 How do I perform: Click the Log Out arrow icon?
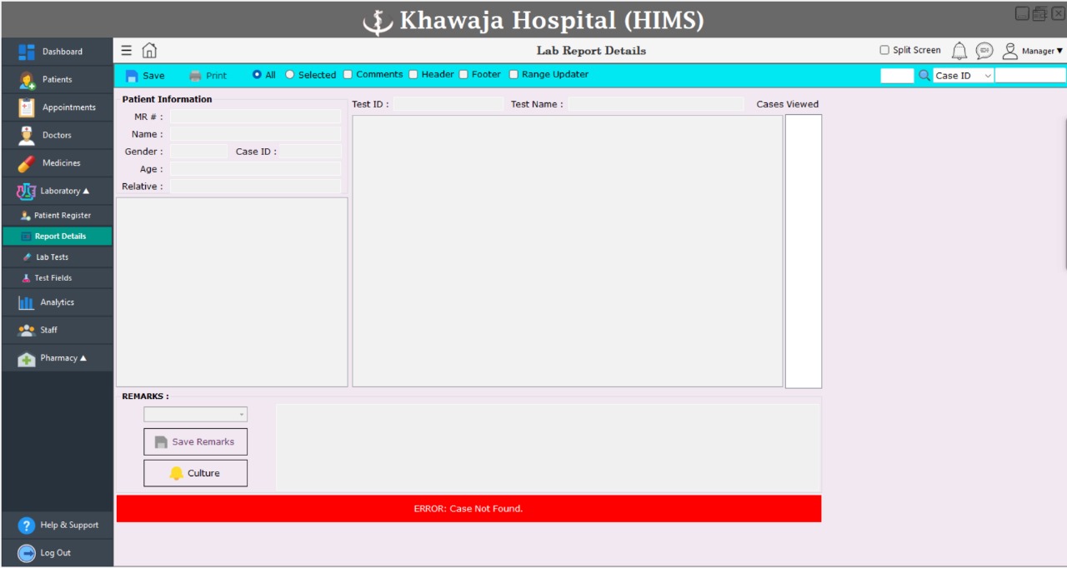(x=27, y=553)
